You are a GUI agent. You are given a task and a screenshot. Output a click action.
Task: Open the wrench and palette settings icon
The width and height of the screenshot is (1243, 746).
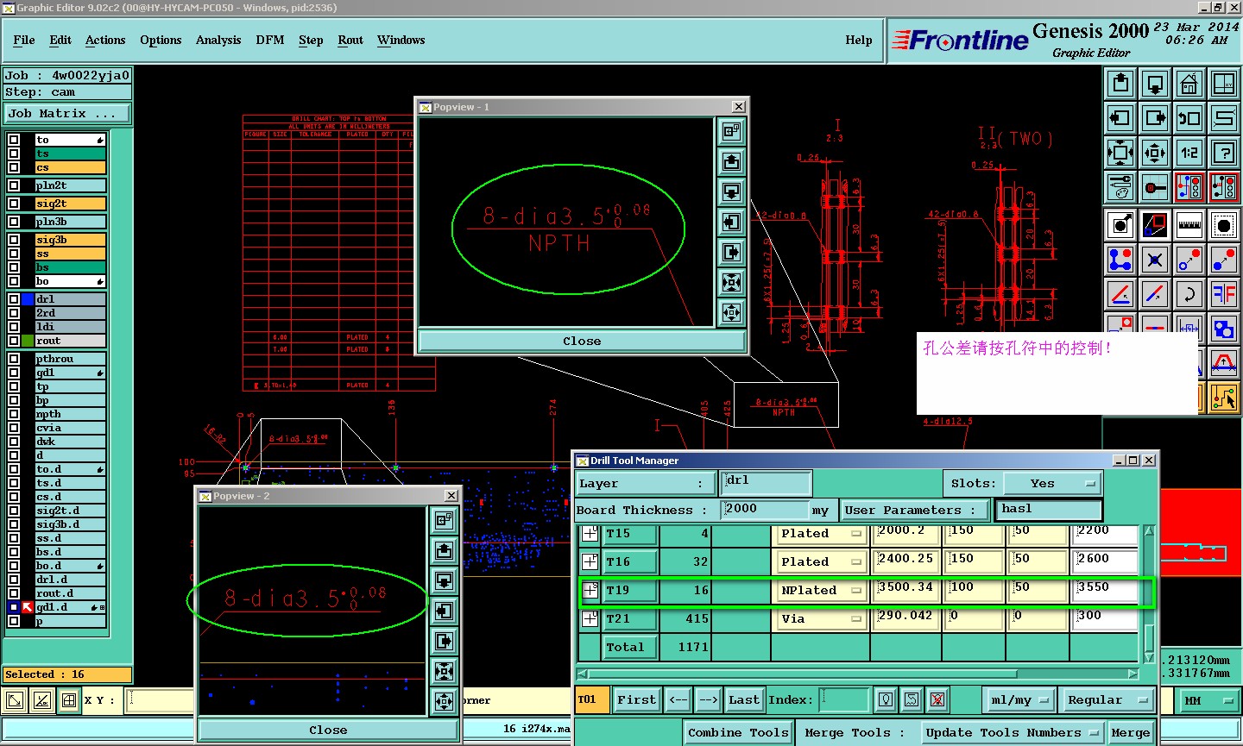tap(1120, 187)
